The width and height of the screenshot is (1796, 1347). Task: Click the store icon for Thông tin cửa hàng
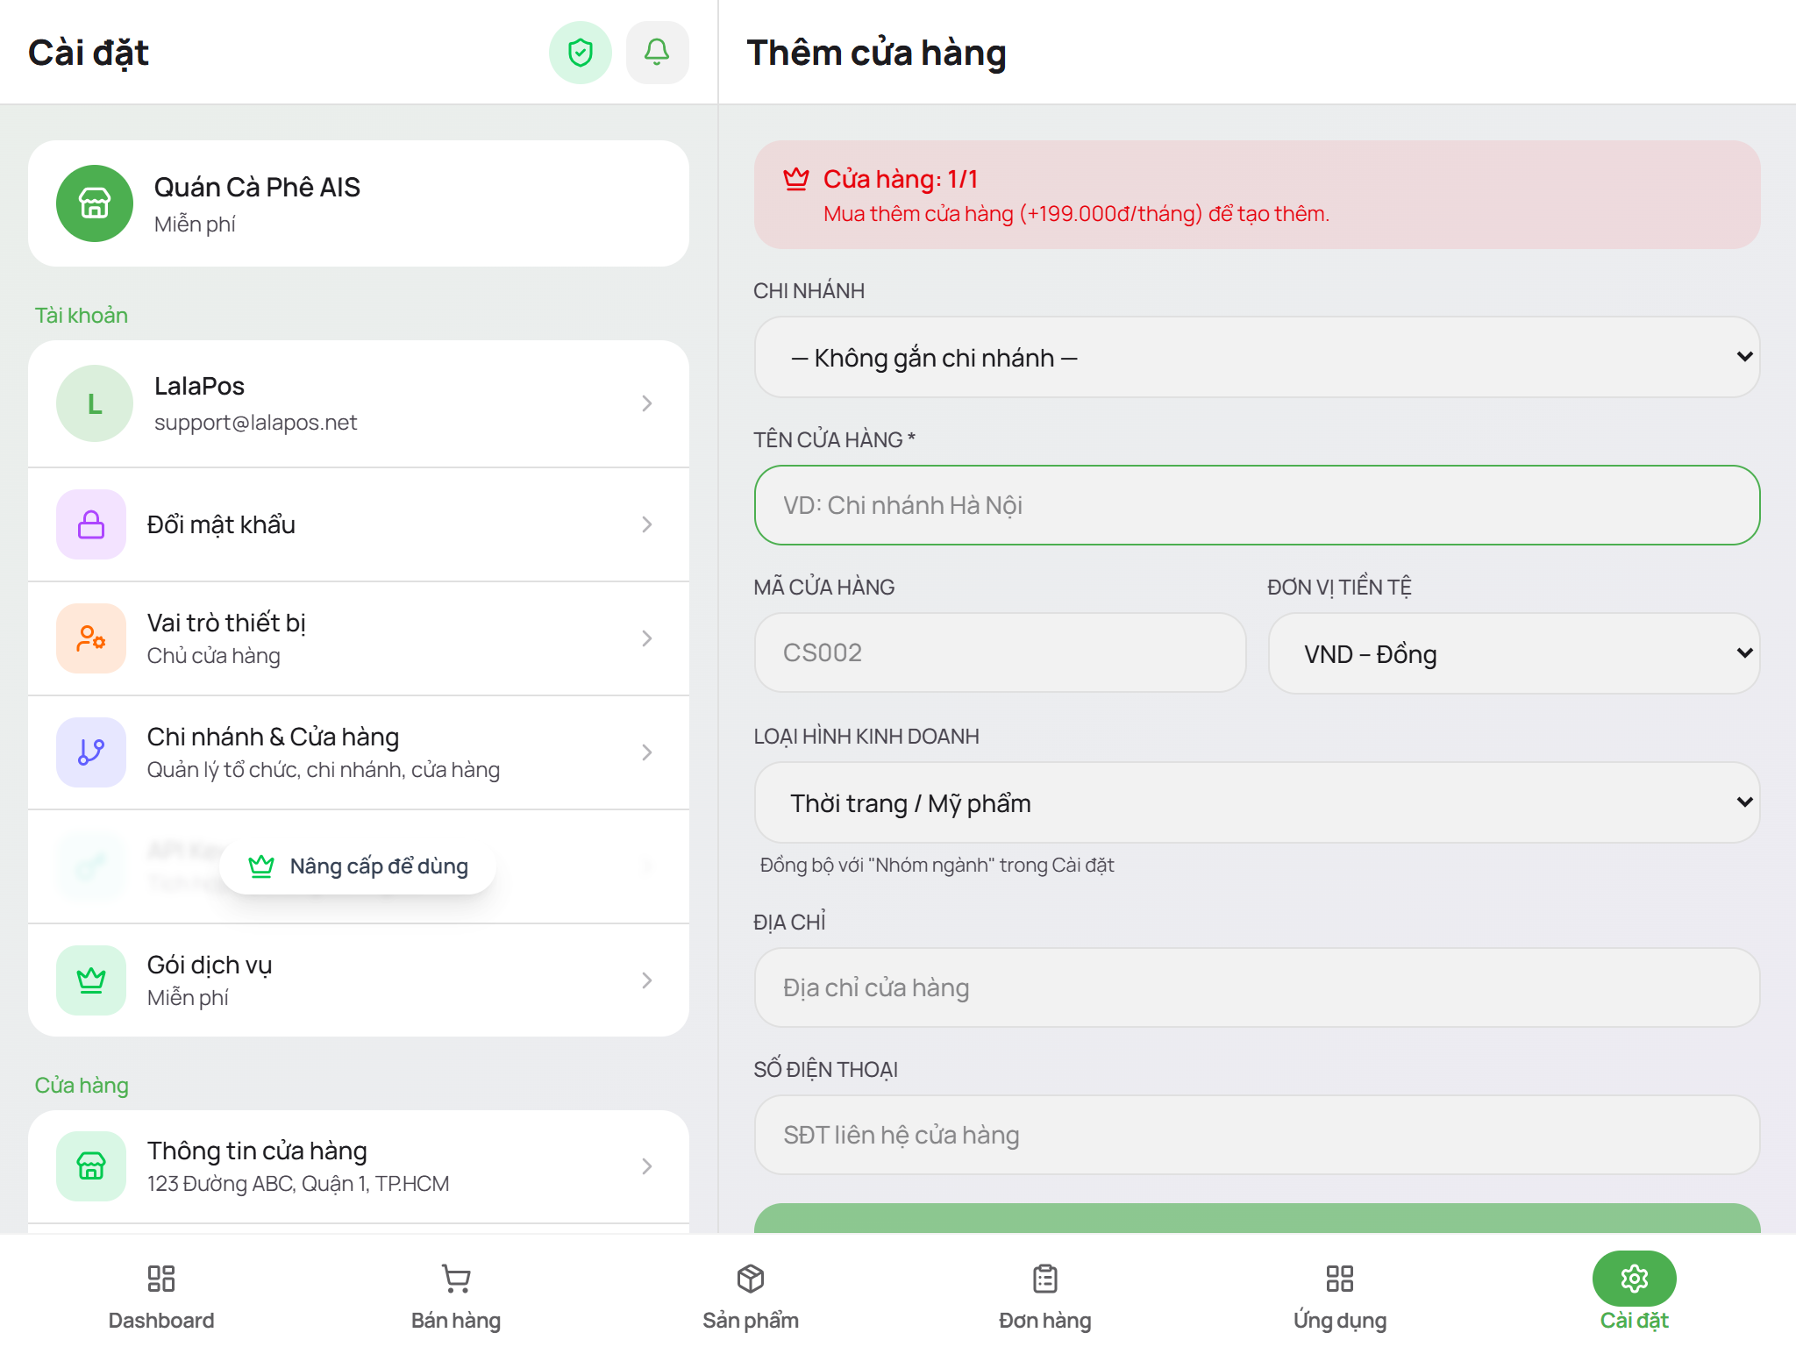click(91, 1166)
